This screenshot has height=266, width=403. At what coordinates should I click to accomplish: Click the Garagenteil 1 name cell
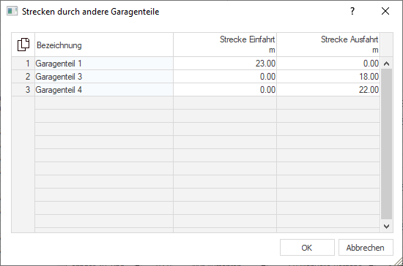click(104, 64)
